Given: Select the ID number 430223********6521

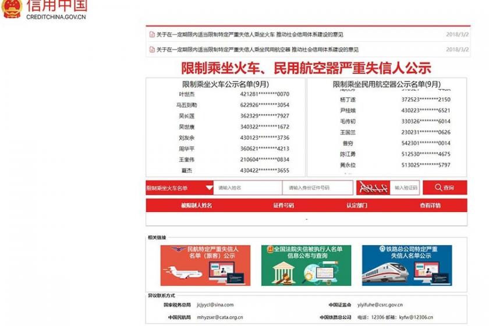Looking at the screenshot, I should coord(426,111).
